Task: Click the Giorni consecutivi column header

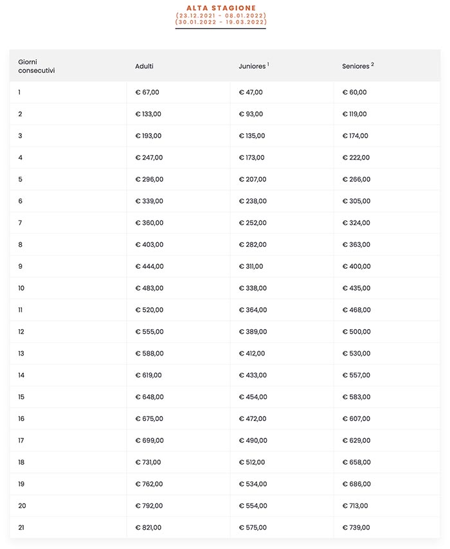Action: (36, 66)
